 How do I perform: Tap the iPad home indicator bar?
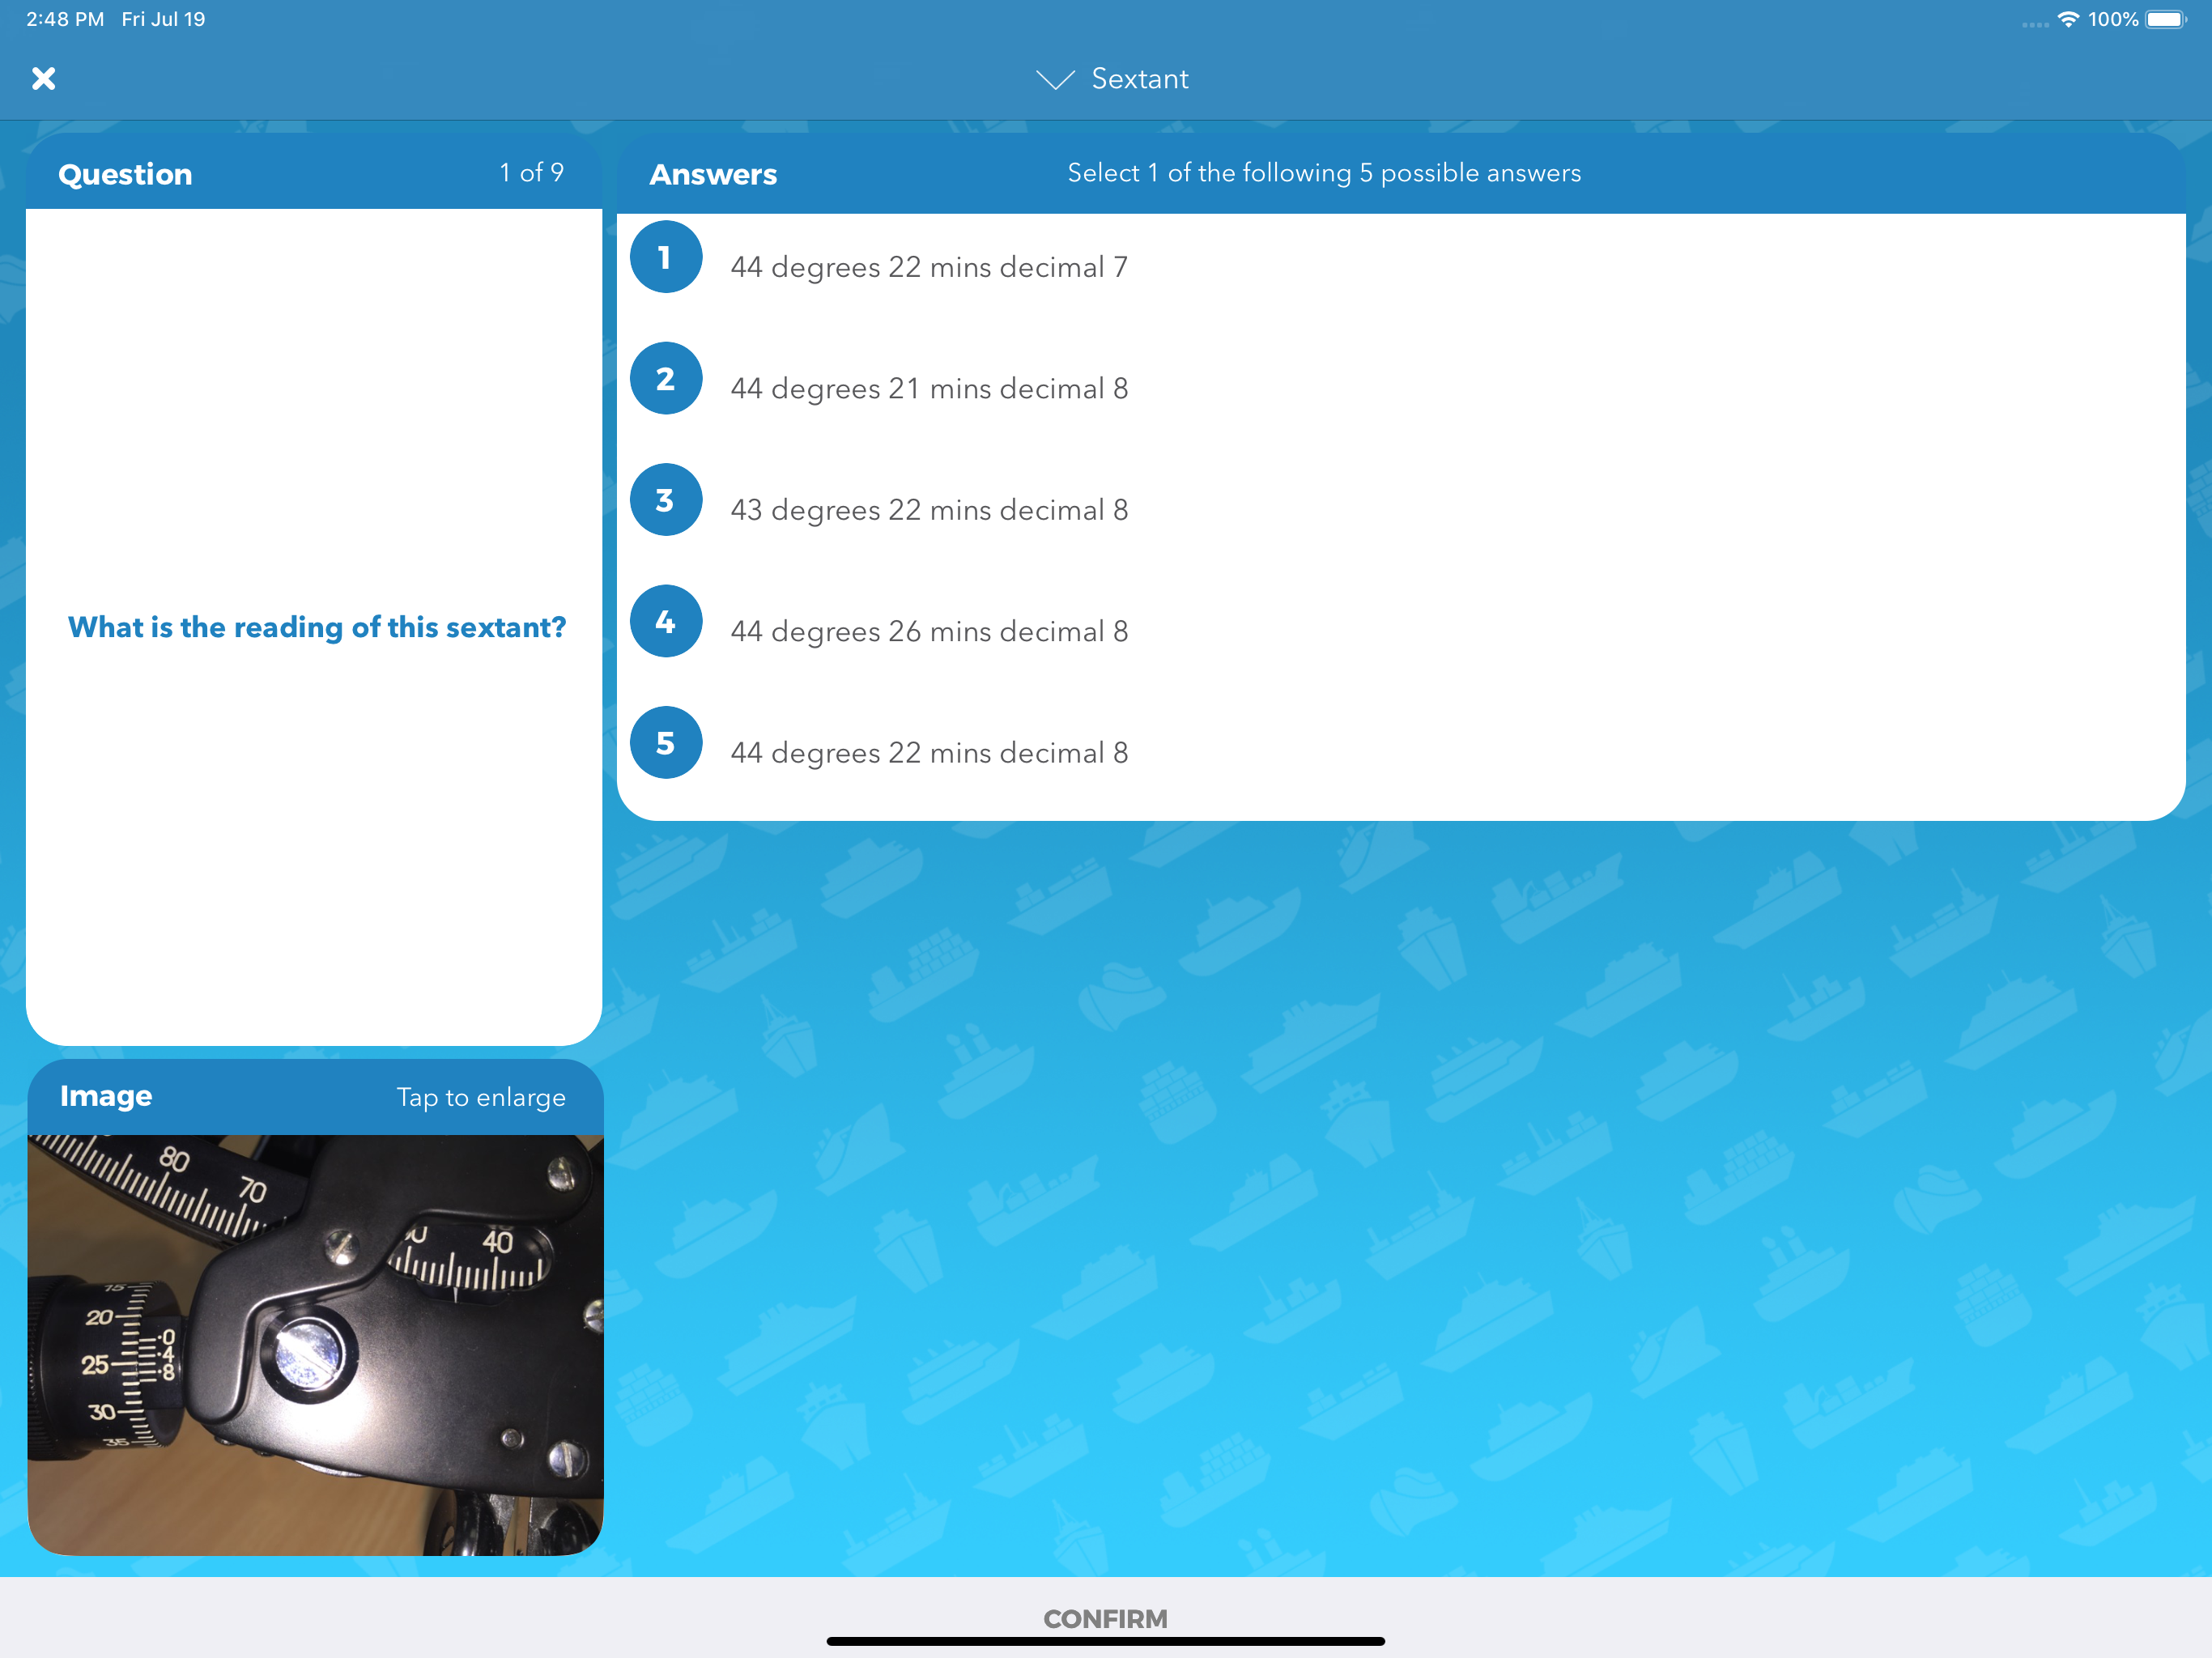[x=1105, y=1641]
